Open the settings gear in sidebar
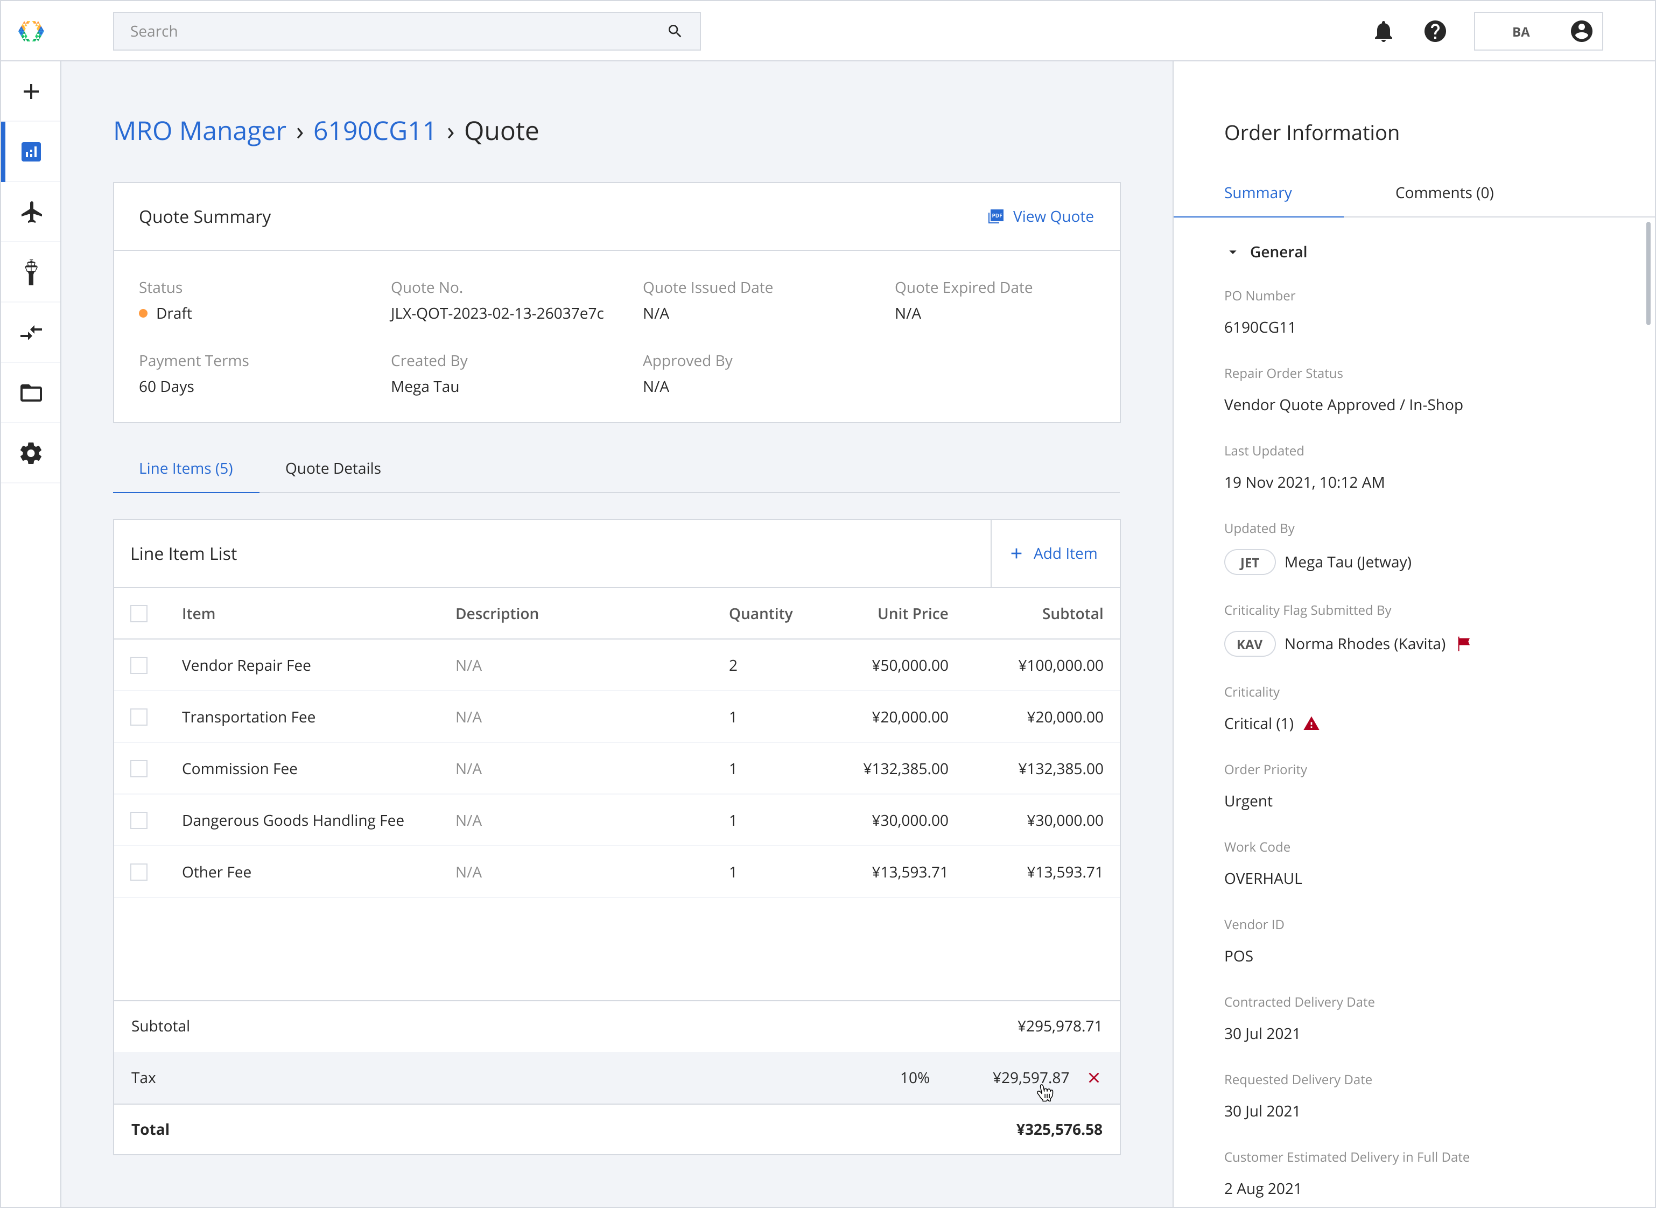Screen dimensions: 1656x1208 [31, 453]
